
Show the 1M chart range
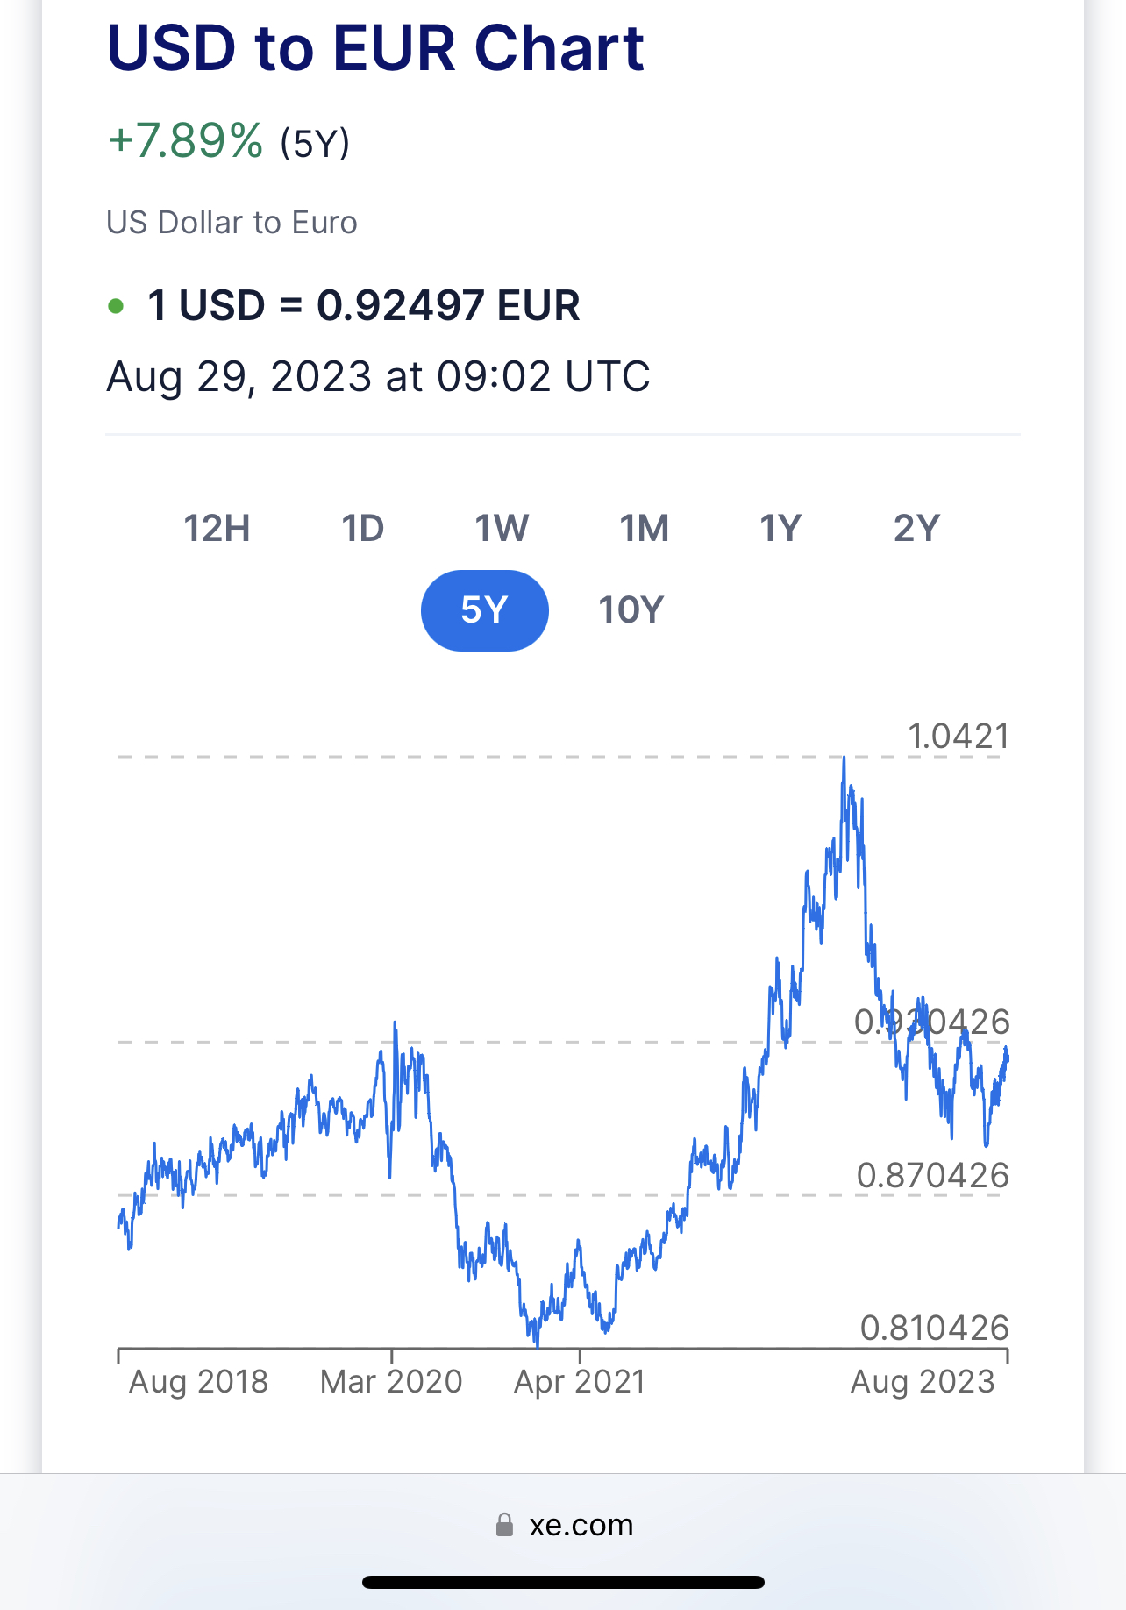[644, 529]
